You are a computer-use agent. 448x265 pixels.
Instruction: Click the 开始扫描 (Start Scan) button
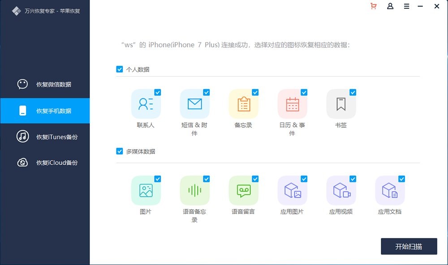[409, 247]
